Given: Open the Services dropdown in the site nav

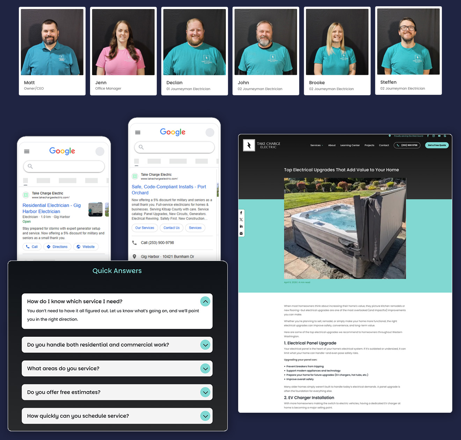Looking at the screenshot, I should 316,145.
